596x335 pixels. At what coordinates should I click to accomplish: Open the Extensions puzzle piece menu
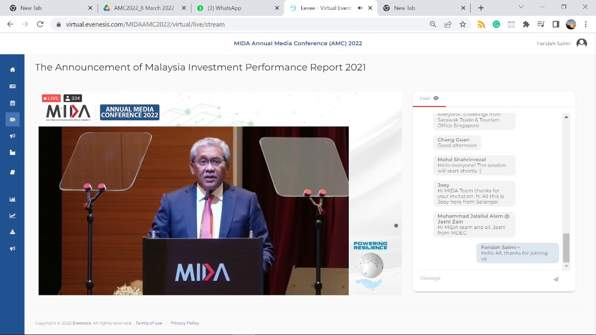[526, 24]
